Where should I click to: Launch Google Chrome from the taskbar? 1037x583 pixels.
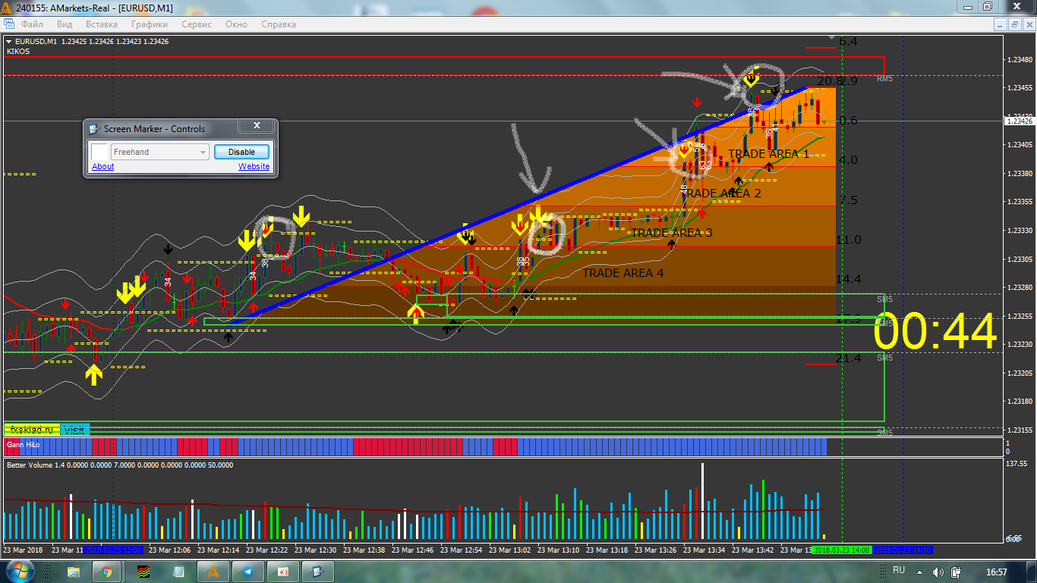coord(107,572)
